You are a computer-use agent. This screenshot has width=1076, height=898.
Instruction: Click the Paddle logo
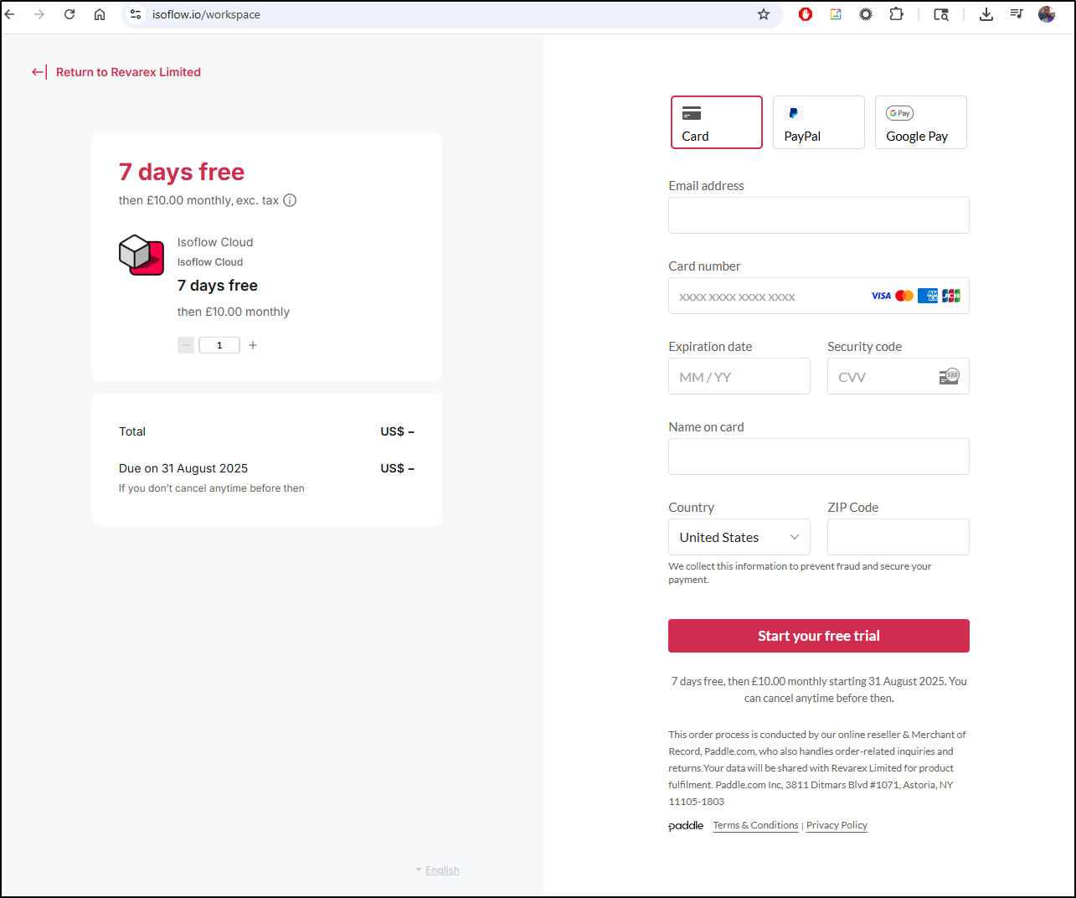[x=686, y=826]
